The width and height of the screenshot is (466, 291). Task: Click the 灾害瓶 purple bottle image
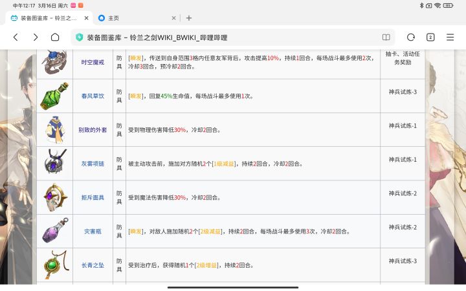(x=55, y=231)
